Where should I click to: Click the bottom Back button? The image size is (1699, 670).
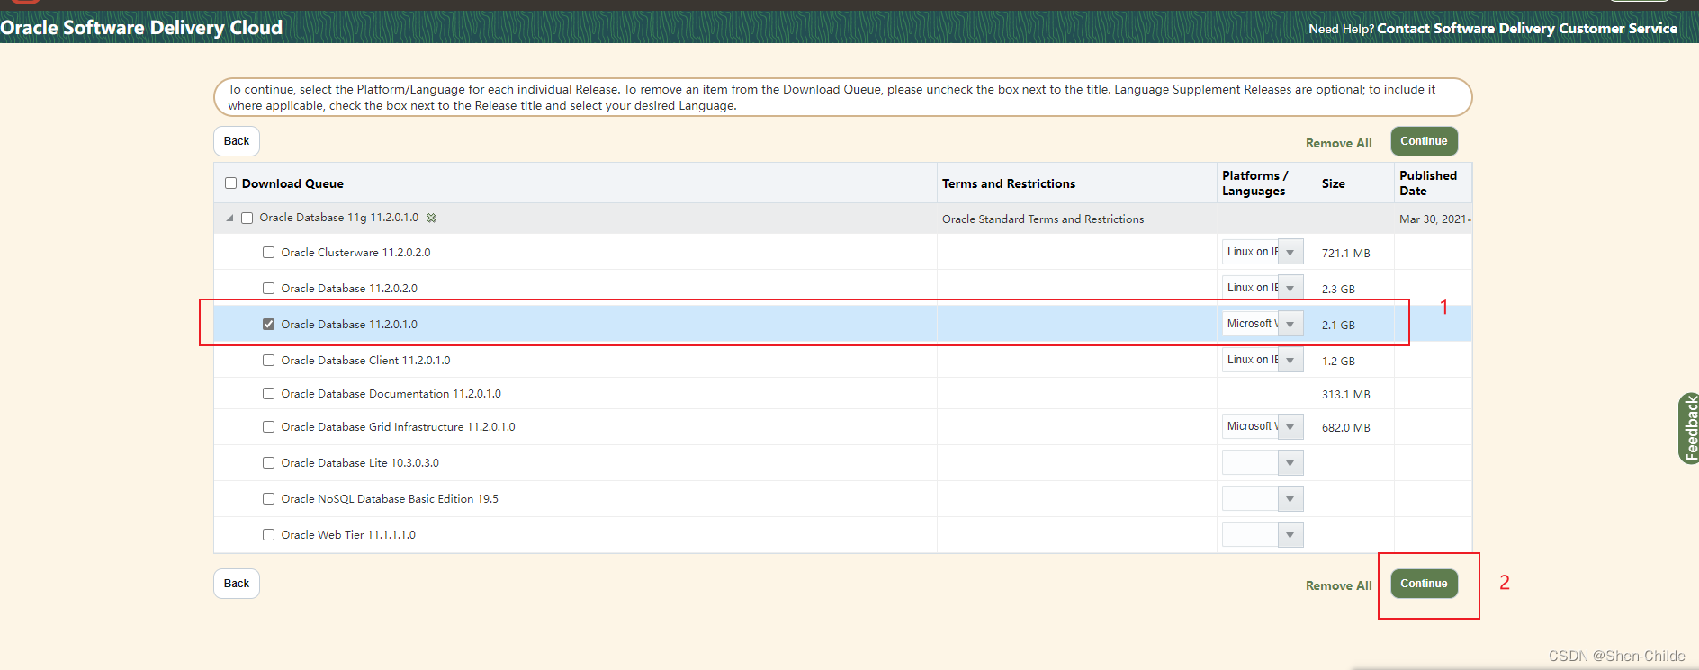pos(237,584)
